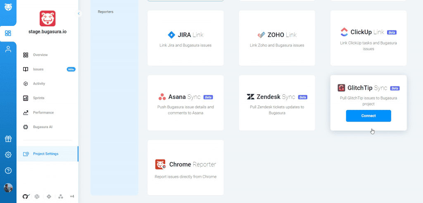Click the Sprints icon in sidebar
This screenshot has height=203, width=423.
tap(26, 98)
